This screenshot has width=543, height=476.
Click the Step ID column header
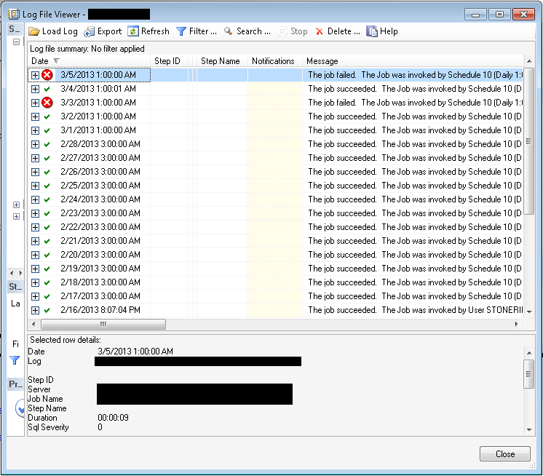[169, 61]
